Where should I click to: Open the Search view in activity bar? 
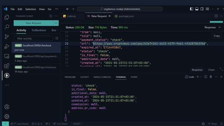tap(7, 27)
